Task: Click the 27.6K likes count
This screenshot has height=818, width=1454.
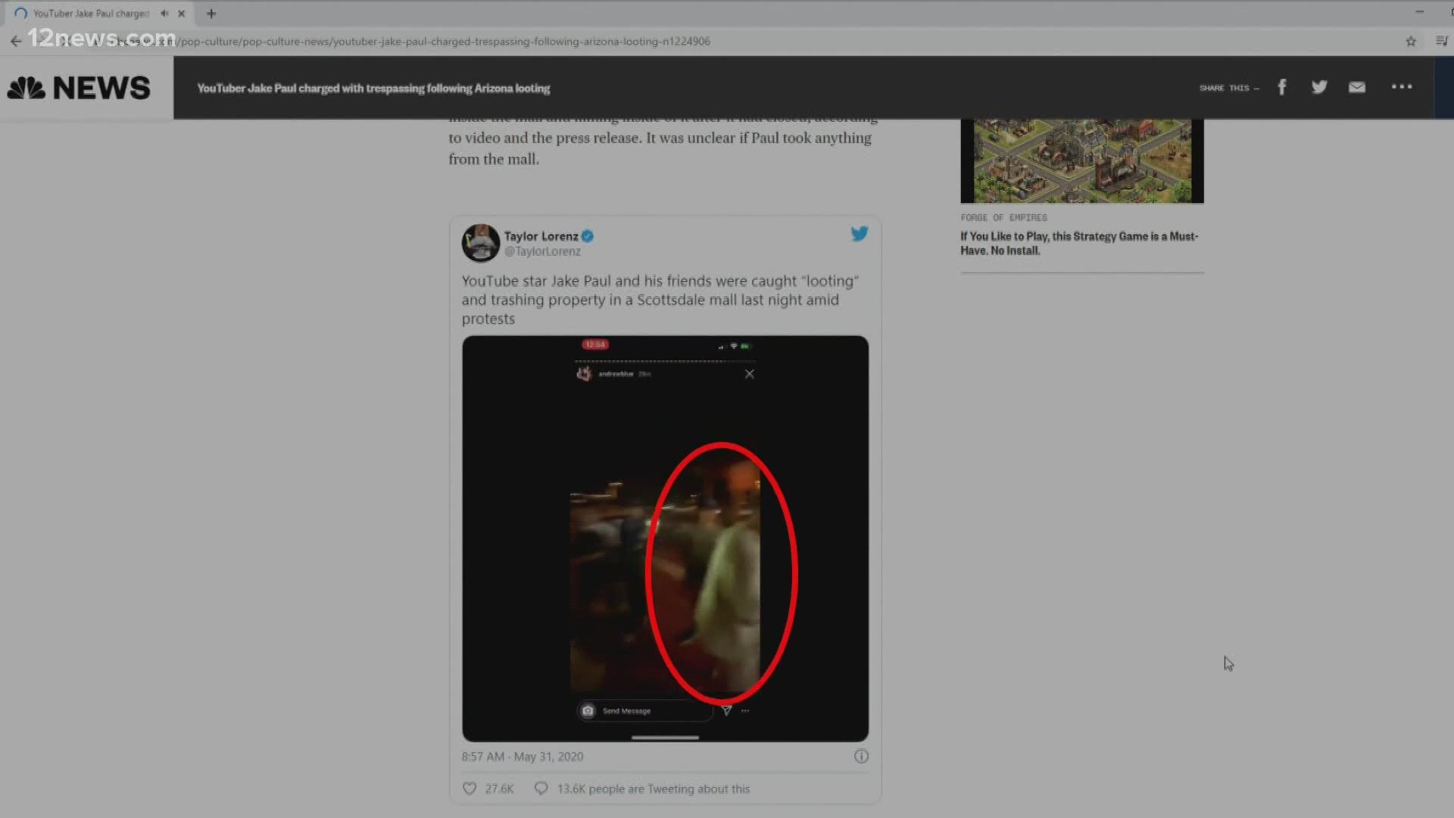Action: tap(499, 789)
